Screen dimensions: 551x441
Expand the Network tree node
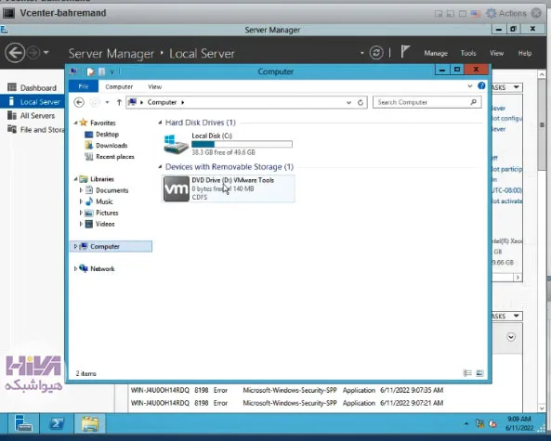[75, 268]
